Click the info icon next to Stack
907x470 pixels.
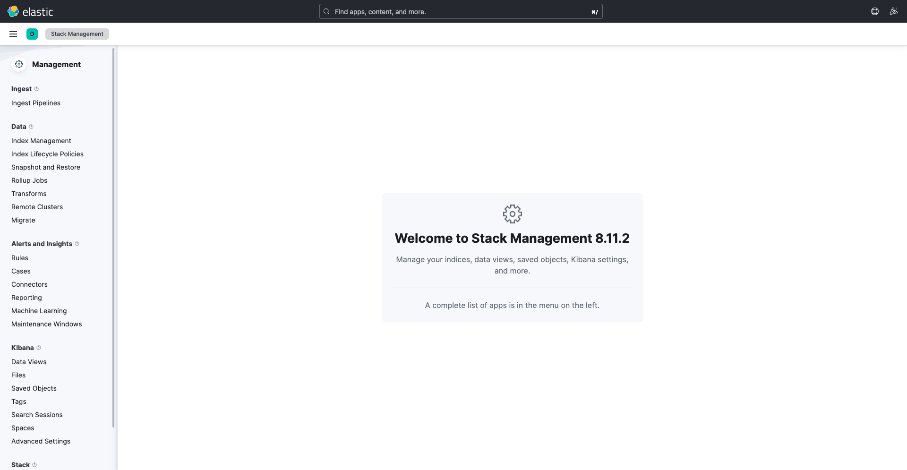34,465
